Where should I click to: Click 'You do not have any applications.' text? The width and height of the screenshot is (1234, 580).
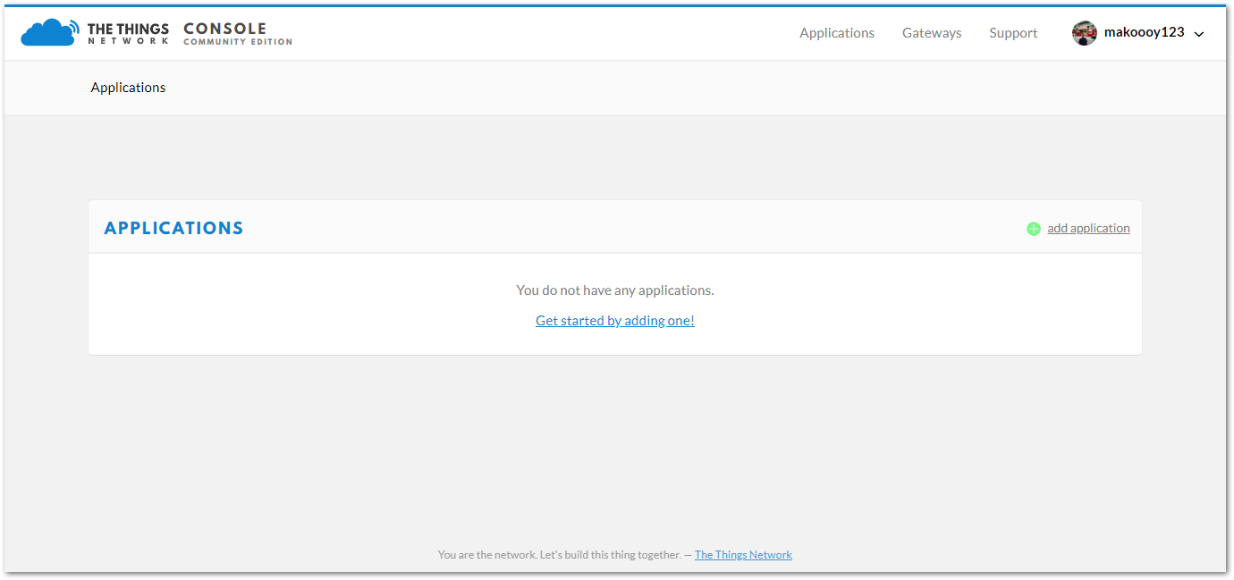click(615, 290)
